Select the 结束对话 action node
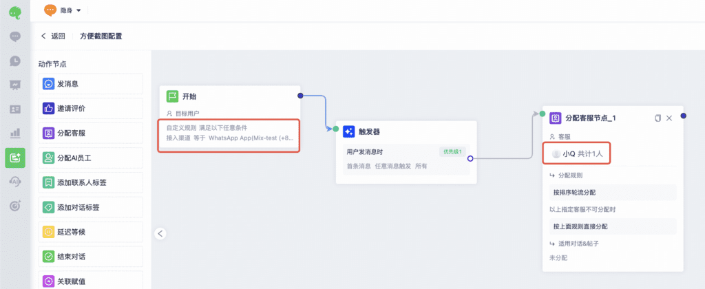The height and width of the screenshot is (289, 705). coord(91,257)
